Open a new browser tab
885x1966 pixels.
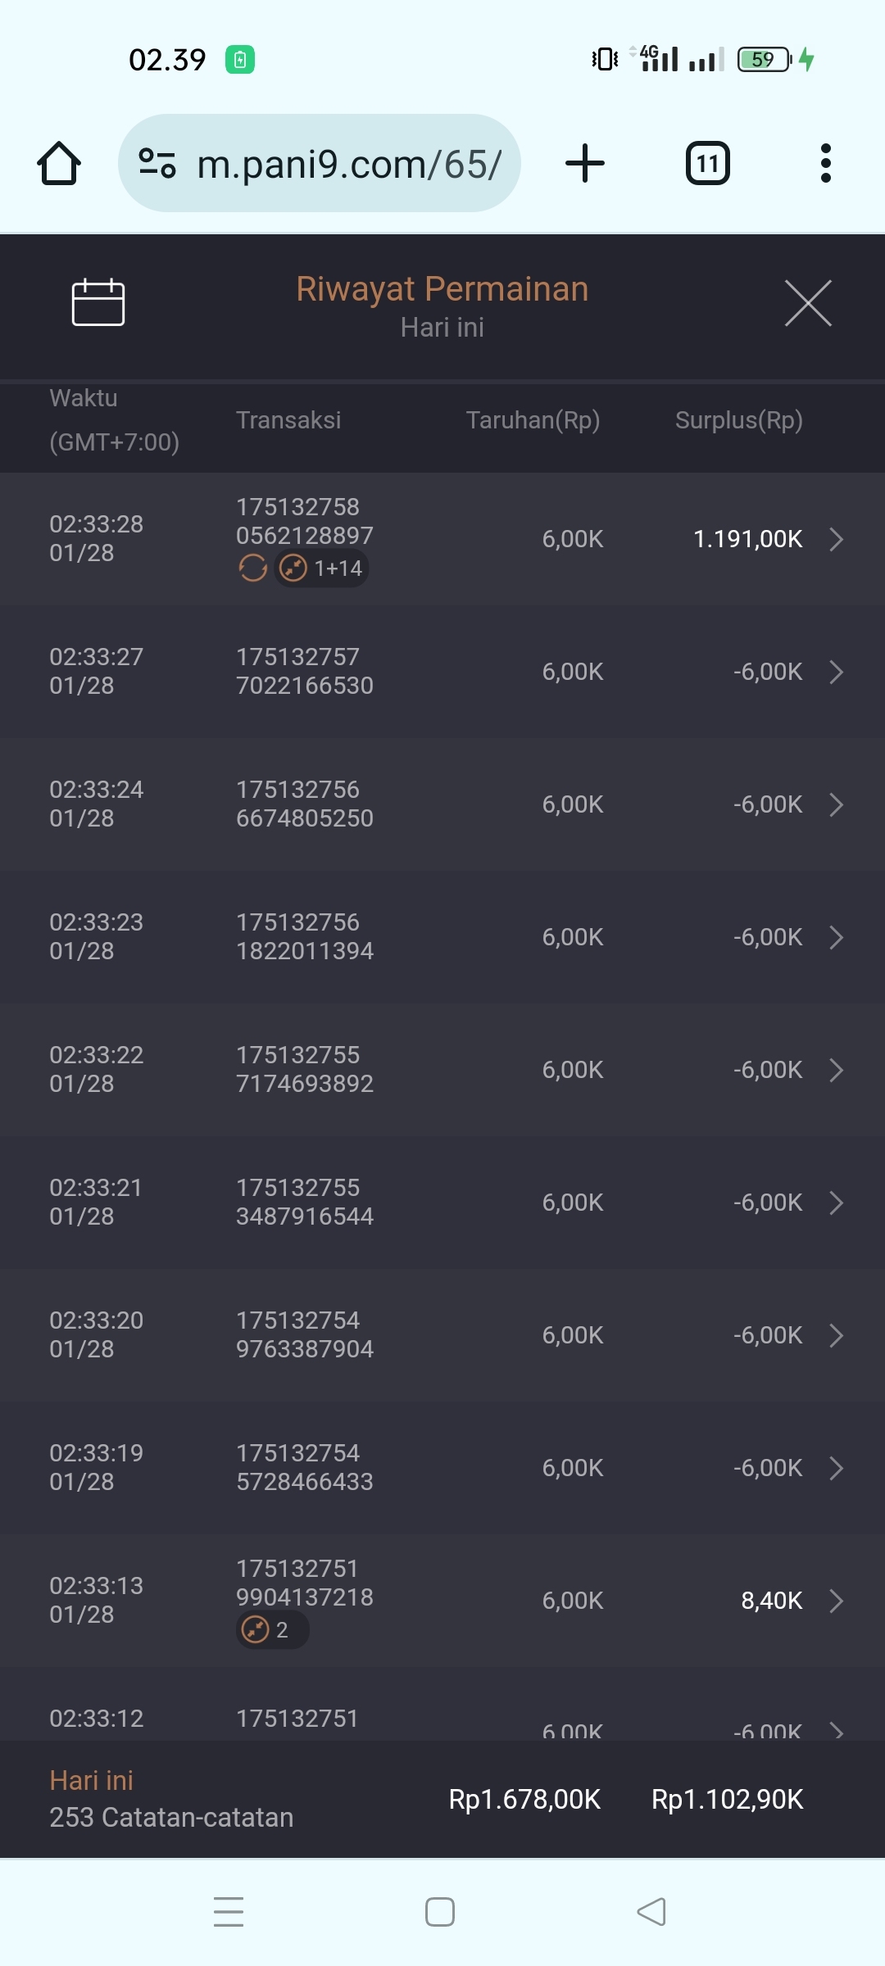coord(585,163)
